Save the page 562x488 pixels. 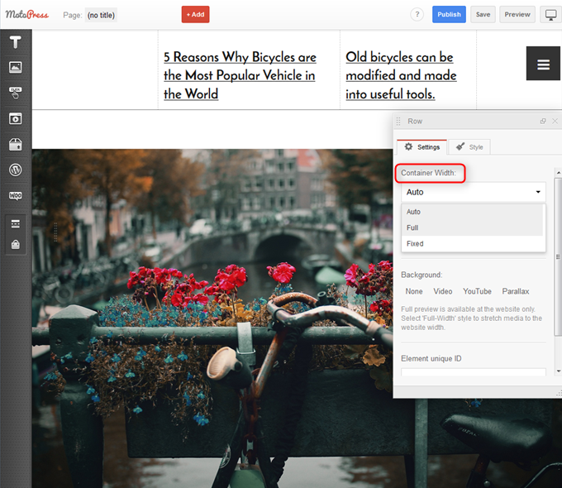coord(483,14)
